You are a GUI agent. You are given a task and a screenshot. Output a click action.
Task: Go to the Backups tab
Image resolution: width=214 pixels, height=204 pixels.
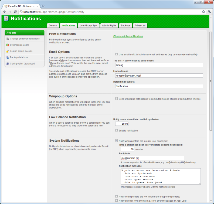click(125, 25)
